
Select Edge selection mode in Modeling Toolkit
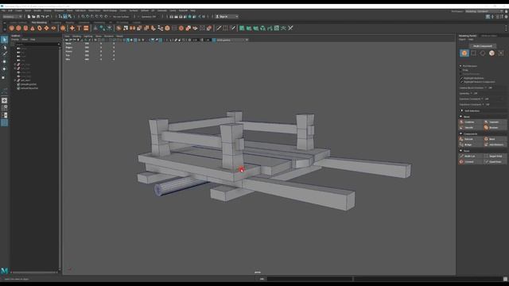coord(483,53)
